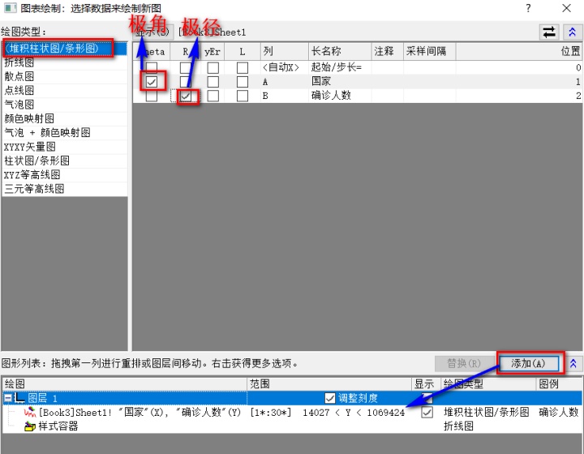
Task: Click the 图例 column header
Action: point(559,384)
